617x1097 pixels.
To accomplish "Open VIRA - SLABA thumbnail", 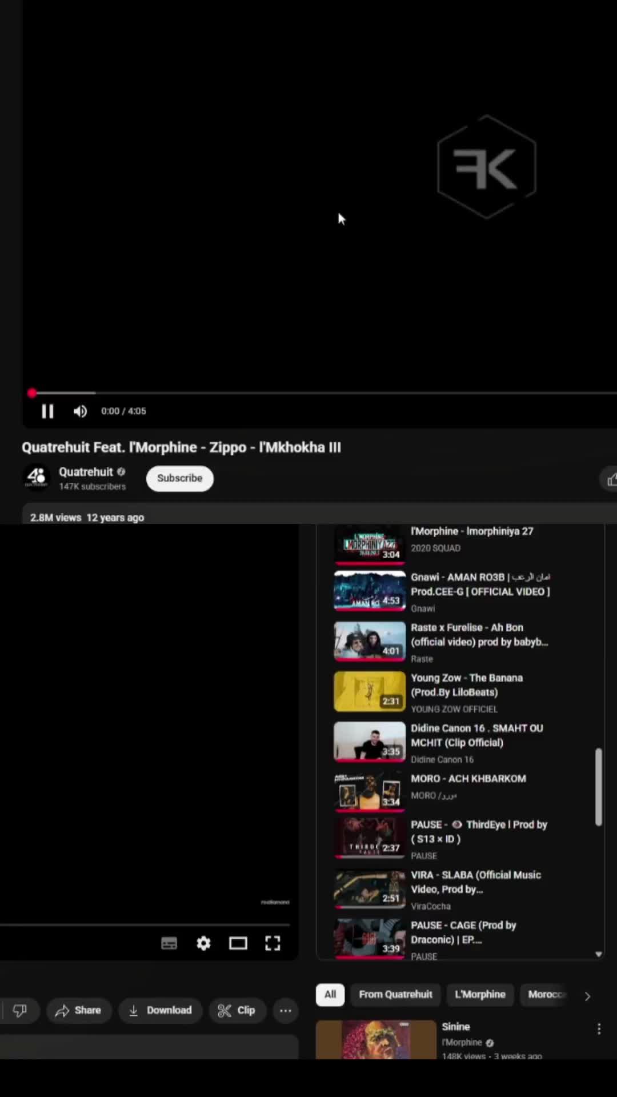I will [370, 888].
